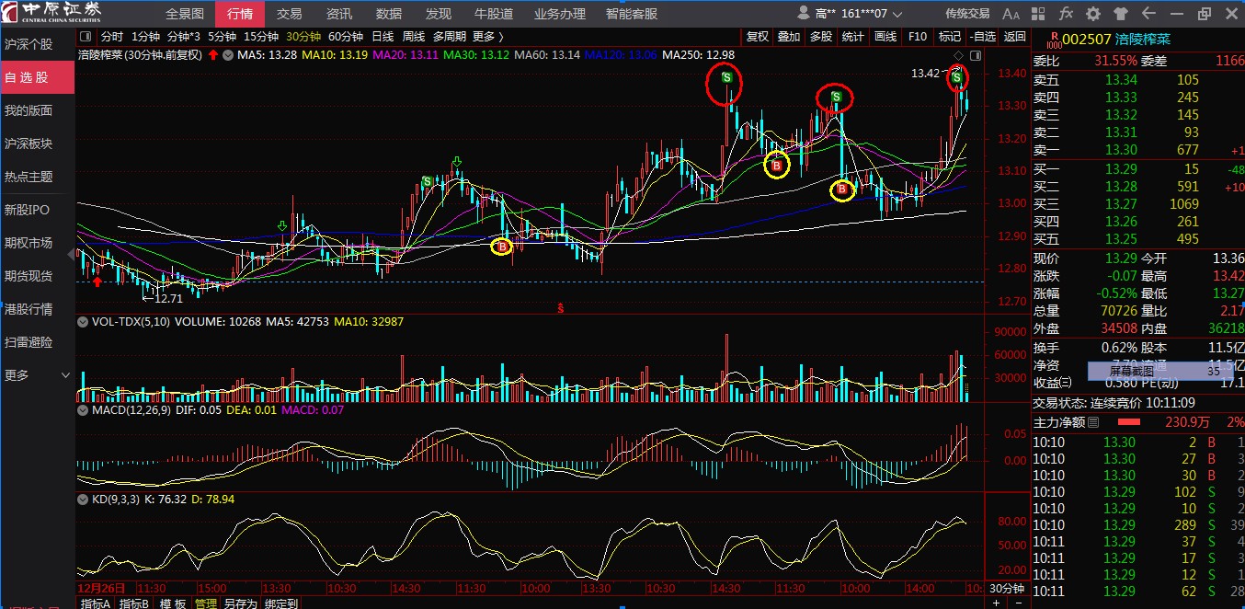
Task: Click the red B marker near 13.10
Action: coord(777,166)
